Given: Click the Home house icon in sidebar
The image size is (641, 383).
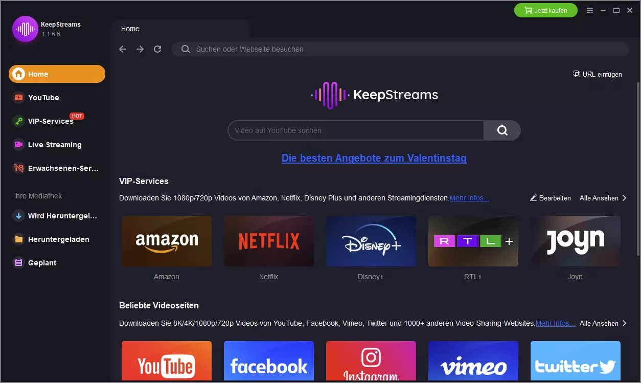Looking at the screenshot, I should click(x=19, y=74).
